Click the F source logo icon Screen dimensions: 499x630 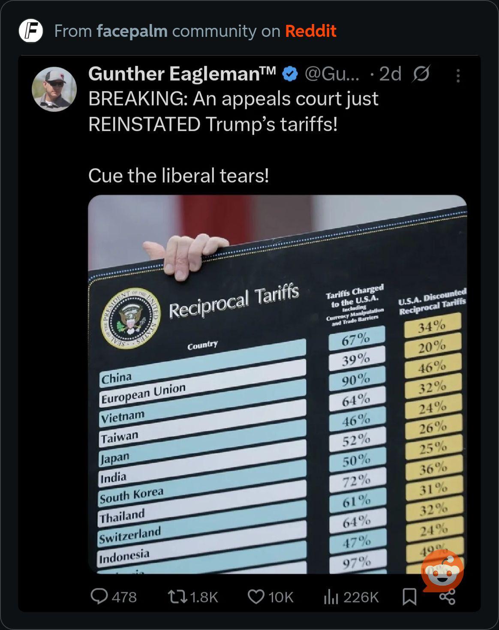point(31,31)
